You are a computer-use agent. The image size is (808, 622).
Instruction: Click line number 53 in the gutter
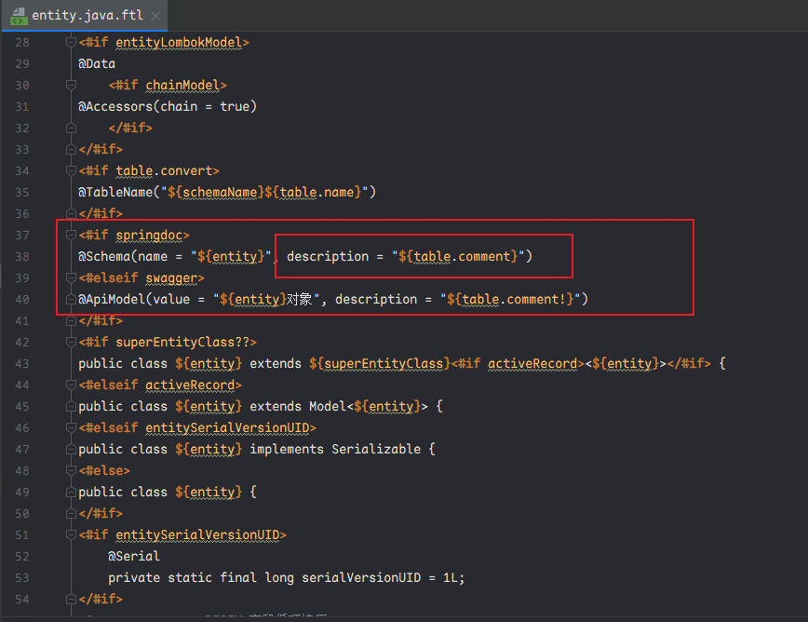(x=22, y=577)
